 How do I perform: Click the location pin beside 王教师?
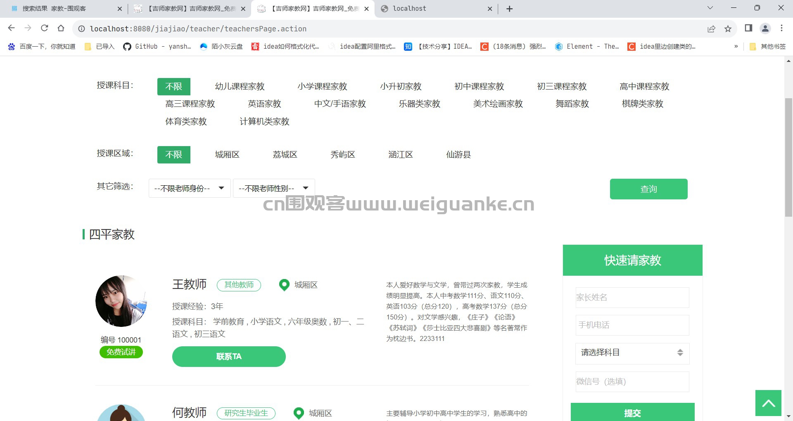tap(284, 285)
